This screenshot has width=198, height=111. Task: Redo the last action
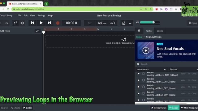click(x=6, y=23)
